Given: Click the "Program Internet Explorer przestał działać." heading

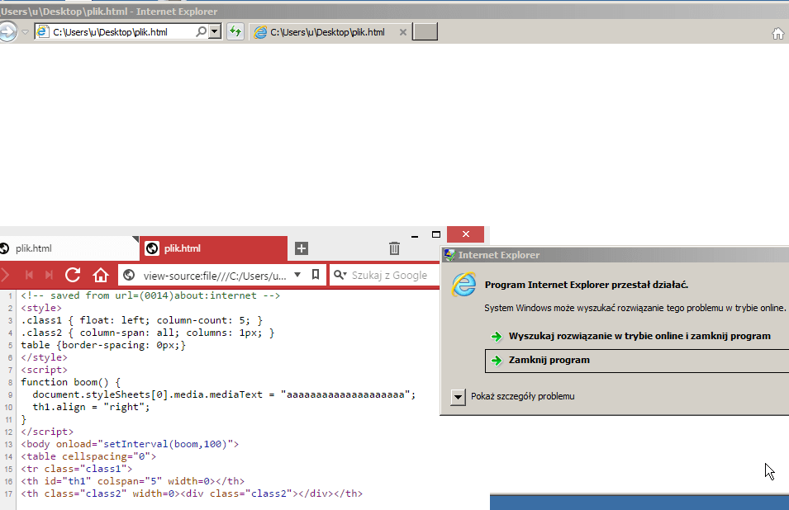Looking at the screenshot, I should tap(587, 285).
